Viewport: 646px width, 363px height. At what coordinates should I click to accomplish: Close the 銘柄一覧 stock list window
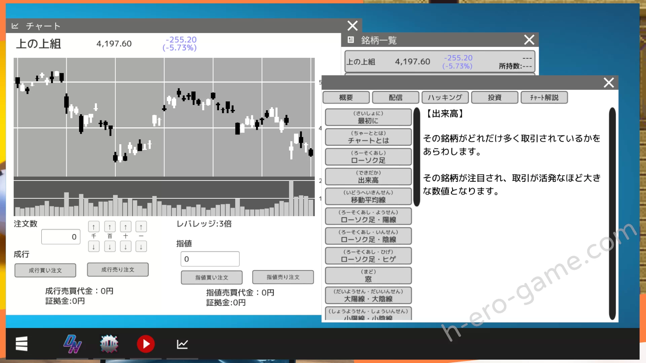pyautogui.click(x=529, y=40)
